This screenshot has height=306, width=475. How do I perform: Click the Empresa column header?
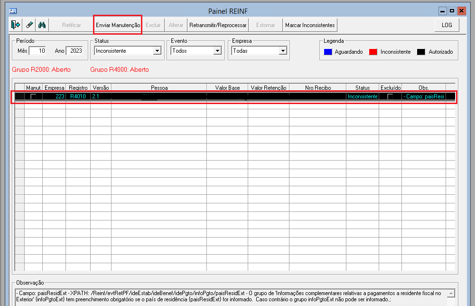[x=54, y=87]
